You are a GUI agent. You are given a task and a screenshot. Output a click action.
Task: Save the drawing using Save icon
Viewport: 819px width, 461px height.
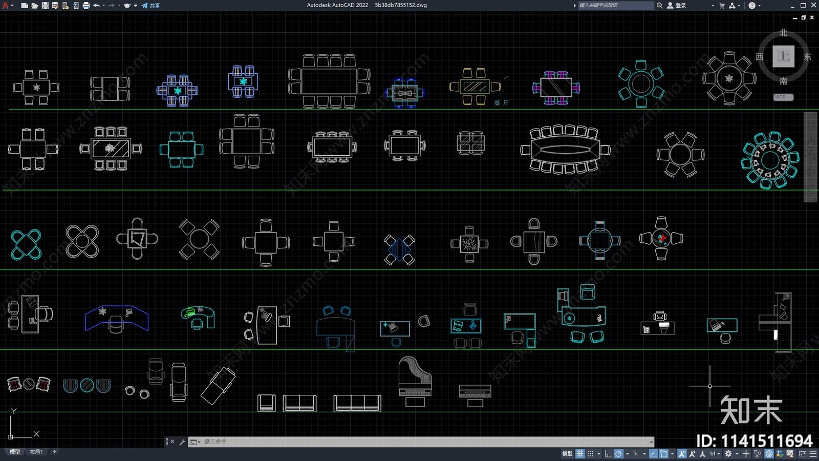tap(45, 6)
